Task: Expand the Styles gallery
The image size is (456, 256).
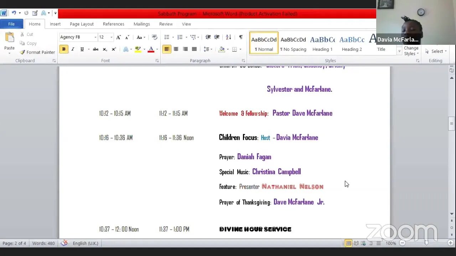Action: coord(399,51)
